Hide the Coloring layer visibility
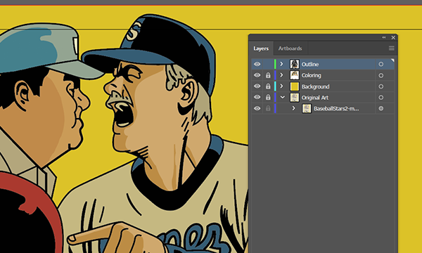 point(257,75)
